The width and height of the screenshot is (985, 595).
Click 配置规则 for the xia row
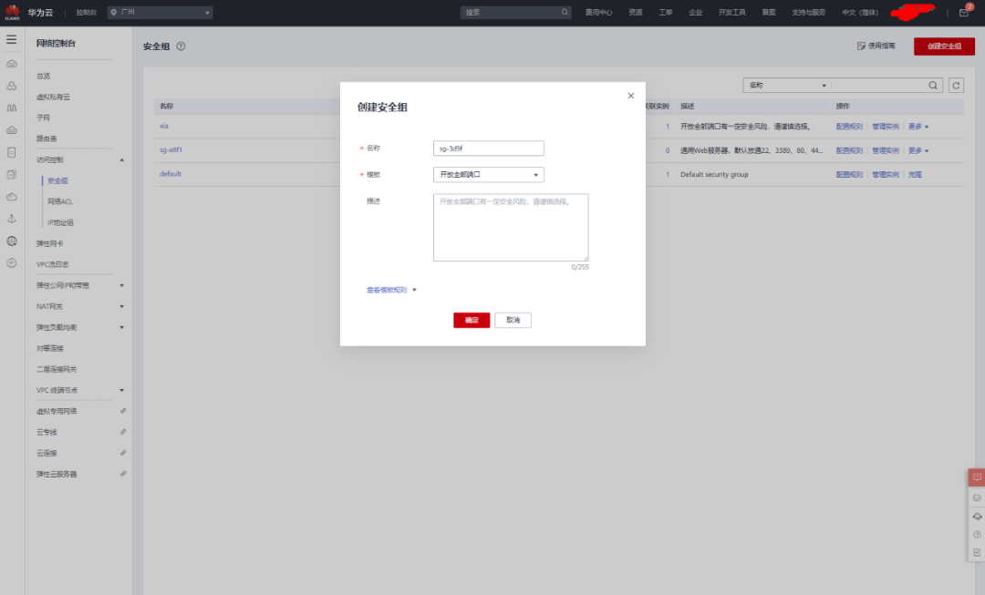[x=849, y=126]
